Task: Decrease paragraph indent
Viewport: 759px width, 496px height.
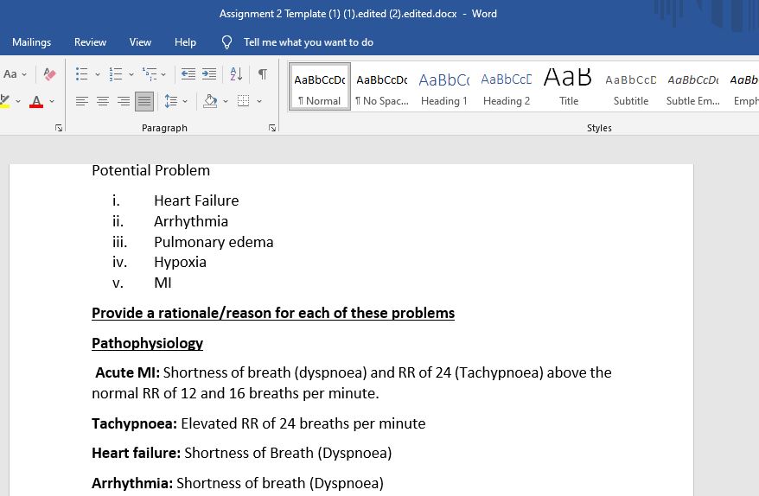Action: (188, 74)
